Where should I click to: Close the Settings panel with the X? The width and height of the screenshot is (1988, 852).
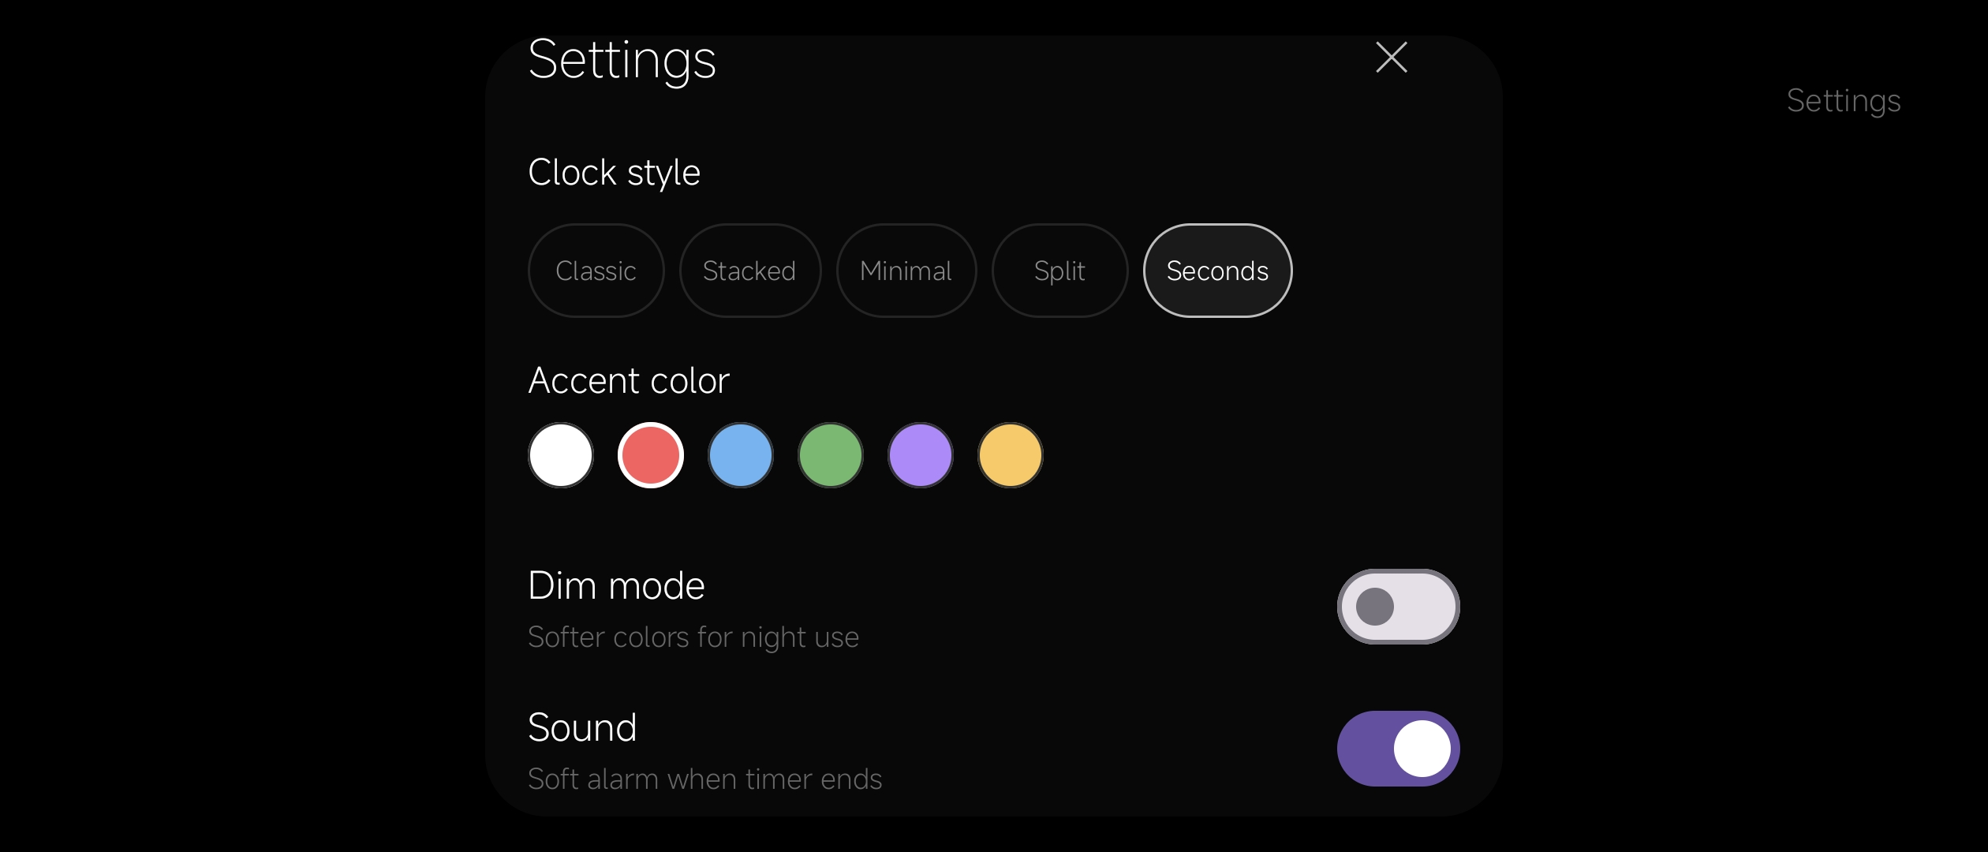click(1392, 58)
